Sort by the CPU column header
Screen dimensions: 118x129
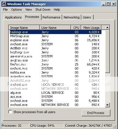[x=76, y=28]
